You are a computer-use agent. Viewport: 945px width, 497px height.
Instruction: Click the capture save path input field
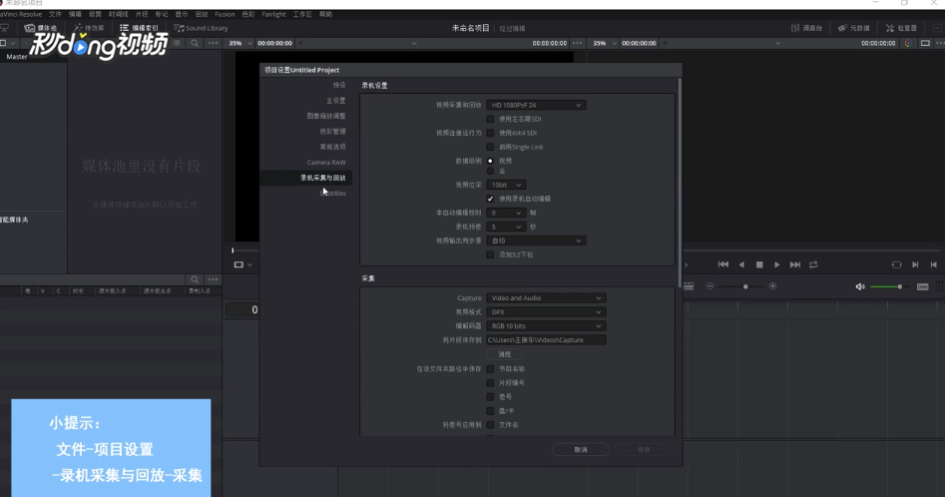(x=546, y=339)
